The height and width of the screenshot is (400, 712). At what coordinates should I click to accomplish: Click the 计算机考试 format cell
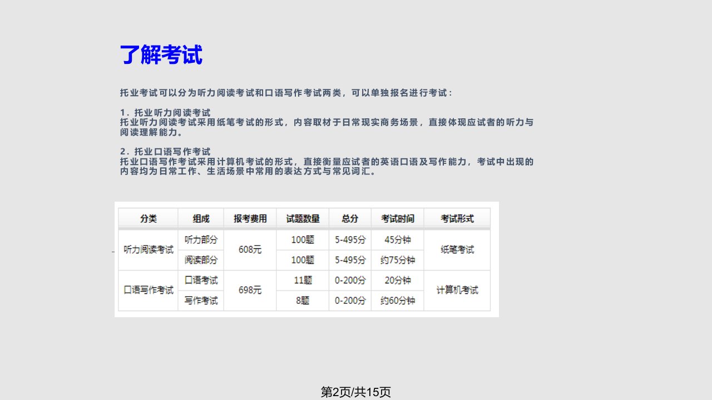pyautogui.click(x=457, y=290)
